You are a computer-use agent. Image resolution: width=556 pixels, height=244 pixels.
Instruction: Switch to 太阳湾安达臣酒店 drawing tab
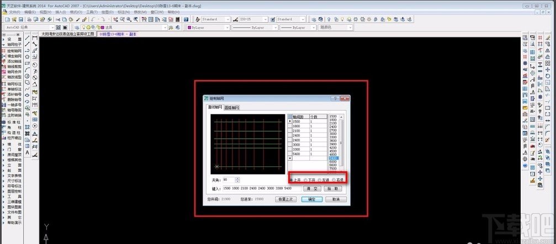pyautogui.click(x=67, y=34)
